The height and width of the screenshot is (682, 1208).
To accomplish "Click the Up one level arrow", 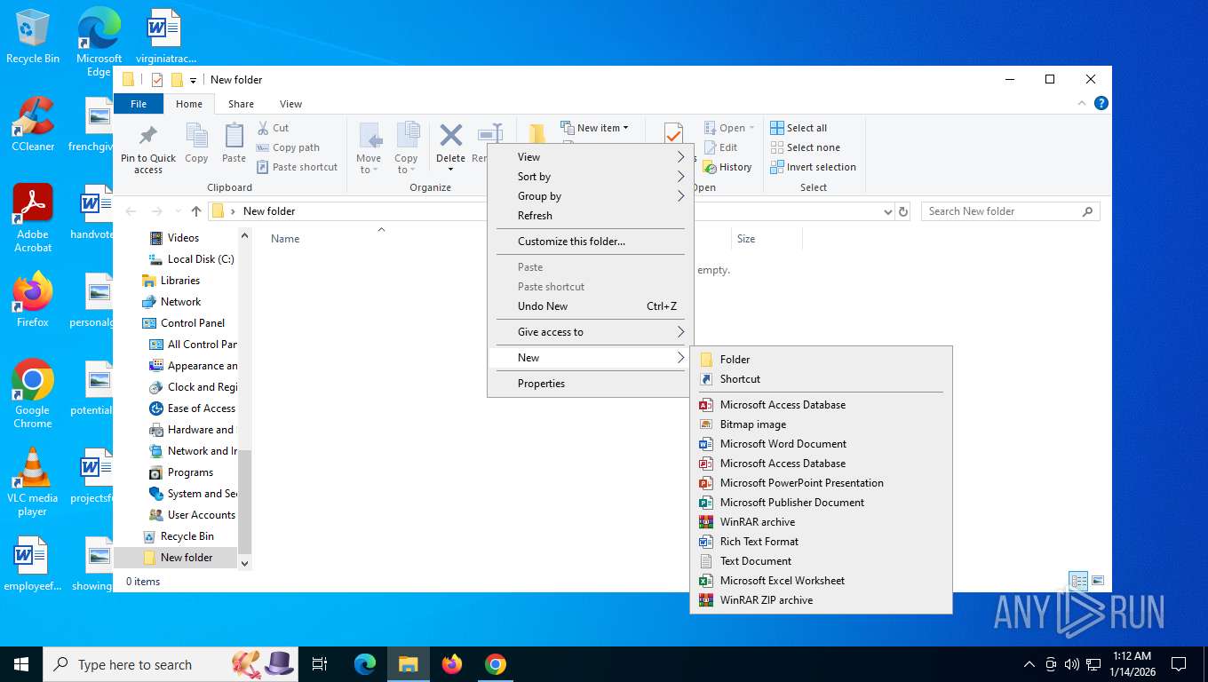I will [x=196, y=211].
